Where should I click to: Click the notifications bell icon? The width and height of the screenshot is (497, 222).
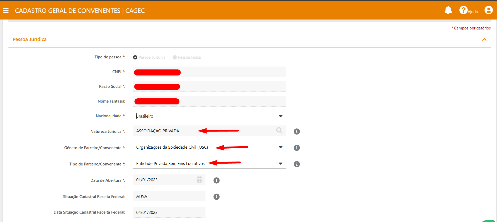click(448, 10)
